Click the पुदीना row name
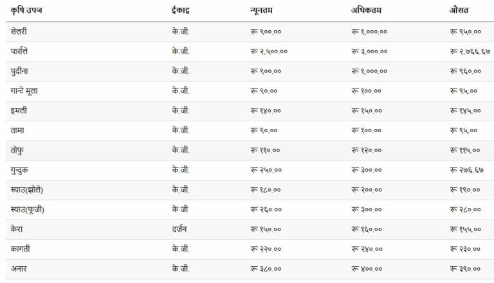494x283 pixels. tap(19, 71)
